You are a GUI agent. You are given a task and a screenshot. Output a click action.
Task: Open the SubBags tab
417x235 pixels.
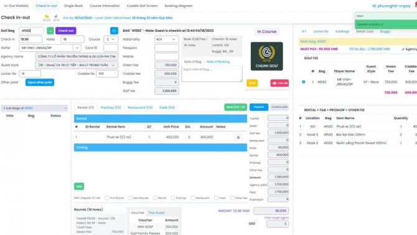point(342,31)
